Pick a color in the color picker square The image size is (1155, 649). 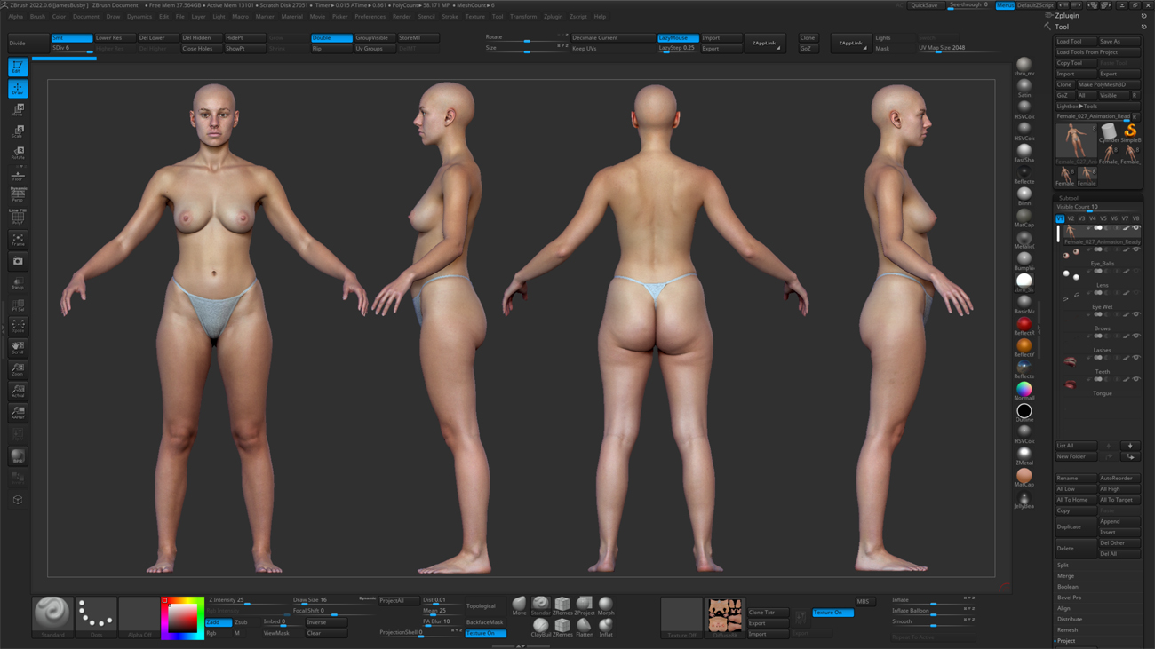(183, 618)
